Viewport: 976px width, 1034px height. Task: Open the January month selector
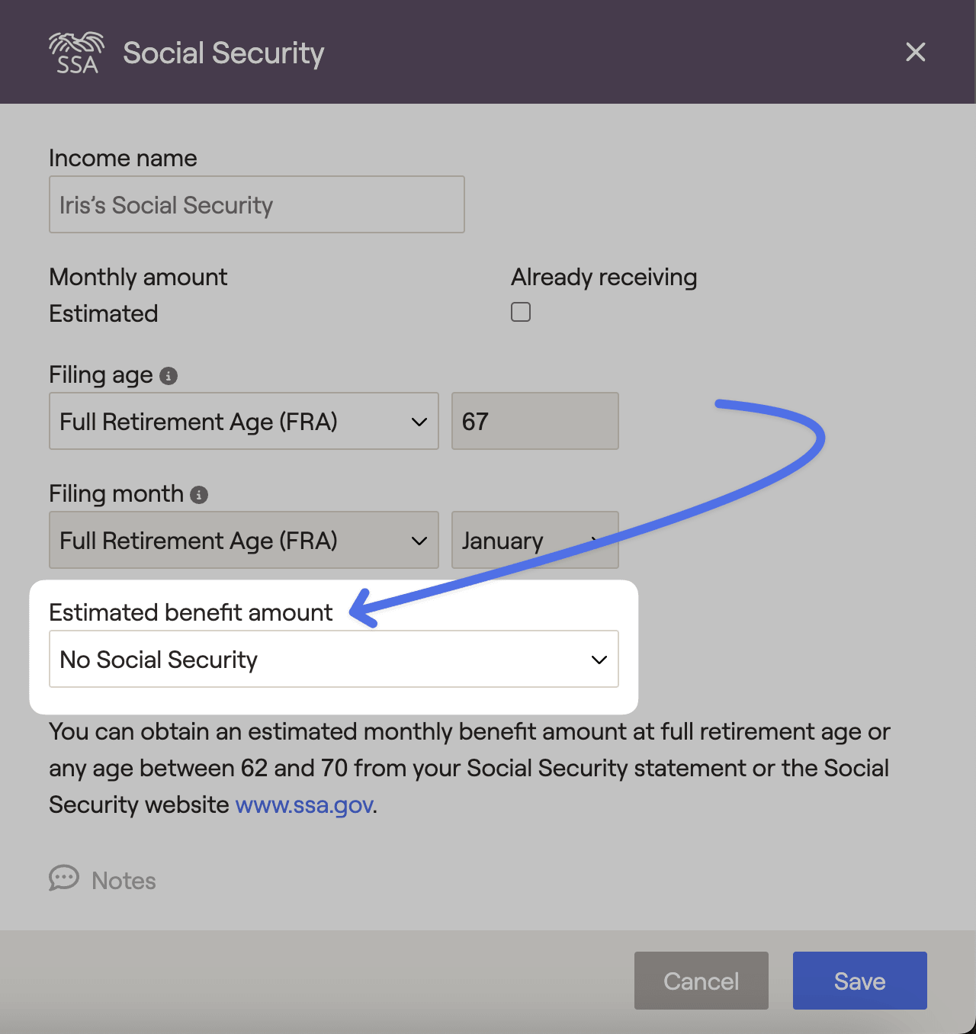pos(535,540)
